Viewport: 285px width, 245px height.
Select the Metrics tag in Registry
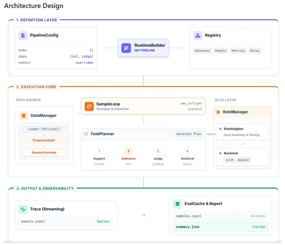(x=238, y=51)
